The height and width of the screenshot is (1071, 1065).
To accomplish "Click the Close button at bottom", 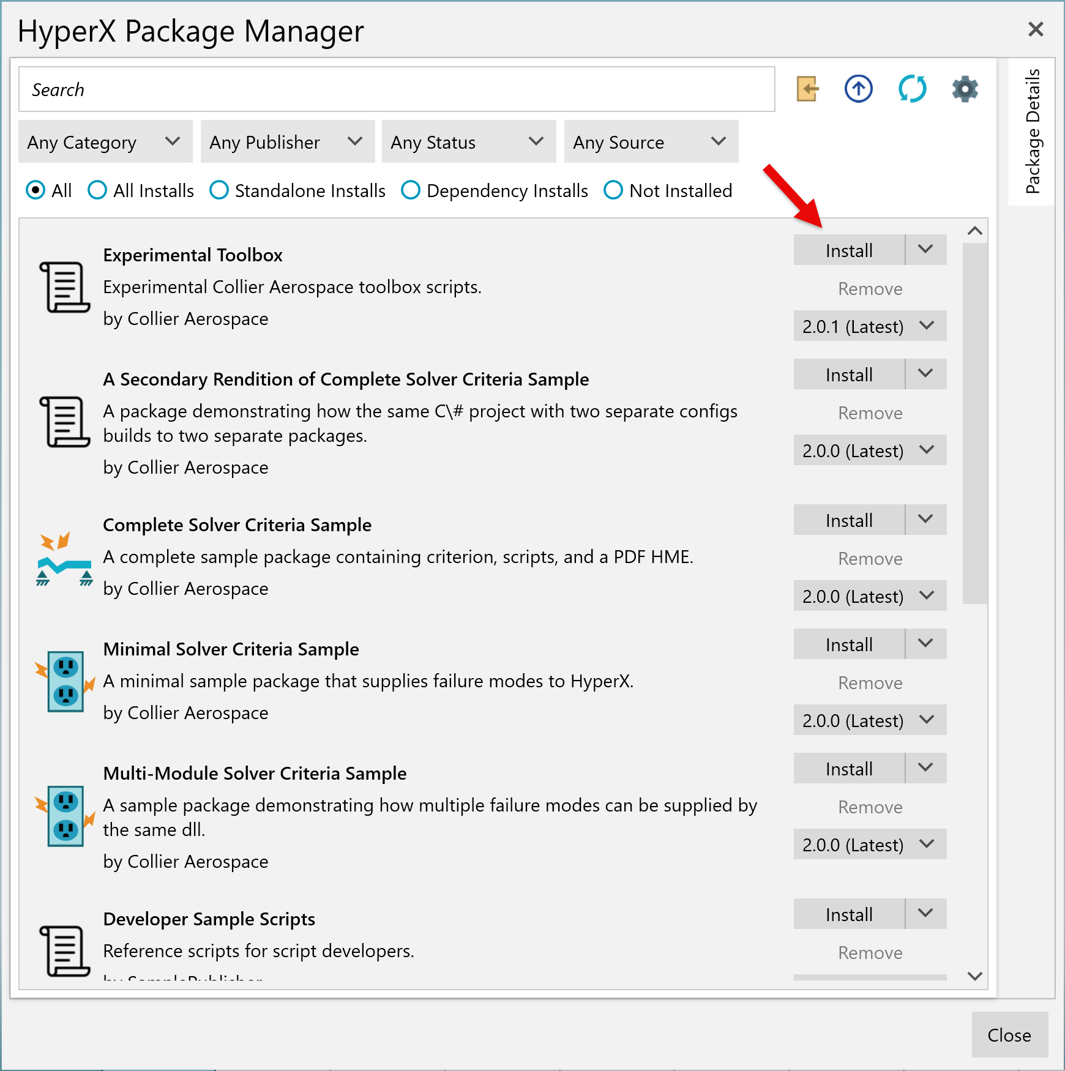I will [1009, 1034].
